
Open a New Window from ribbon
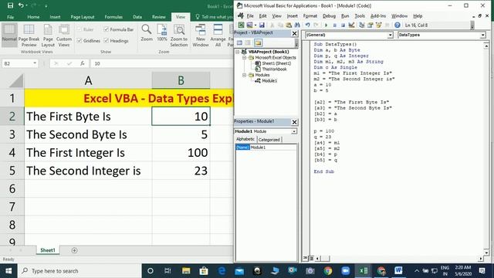tap(201, 36)
